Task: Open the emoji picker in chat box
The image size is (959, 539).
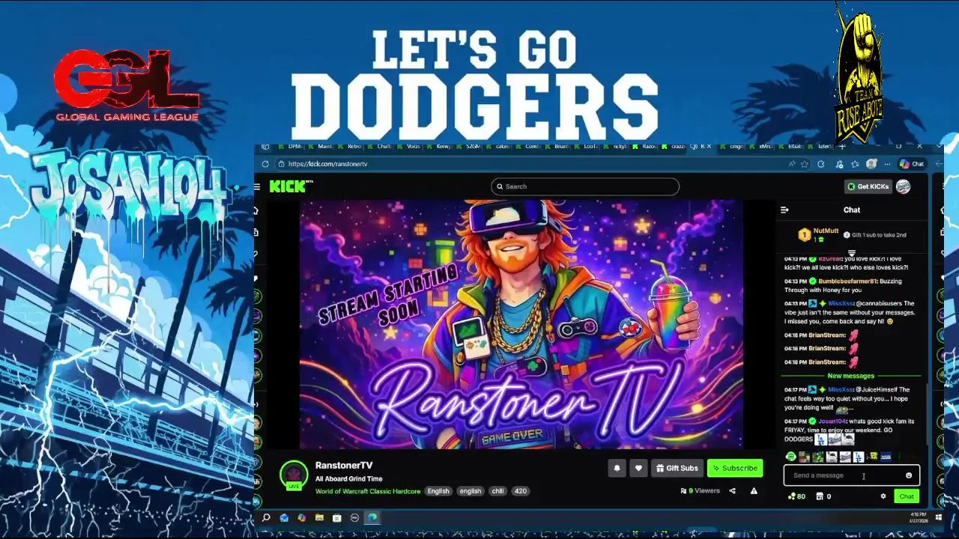Action: (x=909, y=475)
